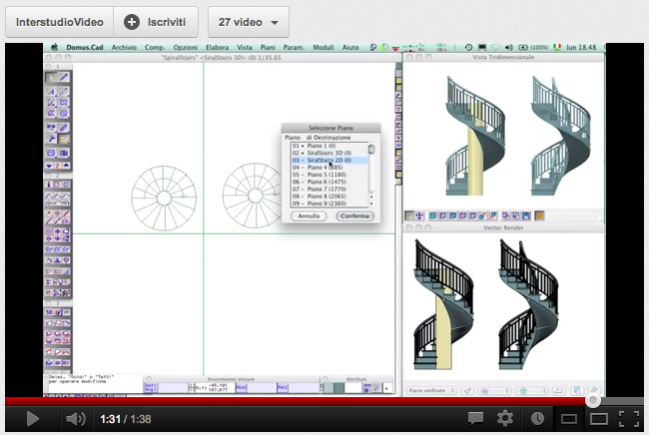Screen dimensions: 649x435
Task: Subscribe with the Iscriviti button
Action: (158, 21)
